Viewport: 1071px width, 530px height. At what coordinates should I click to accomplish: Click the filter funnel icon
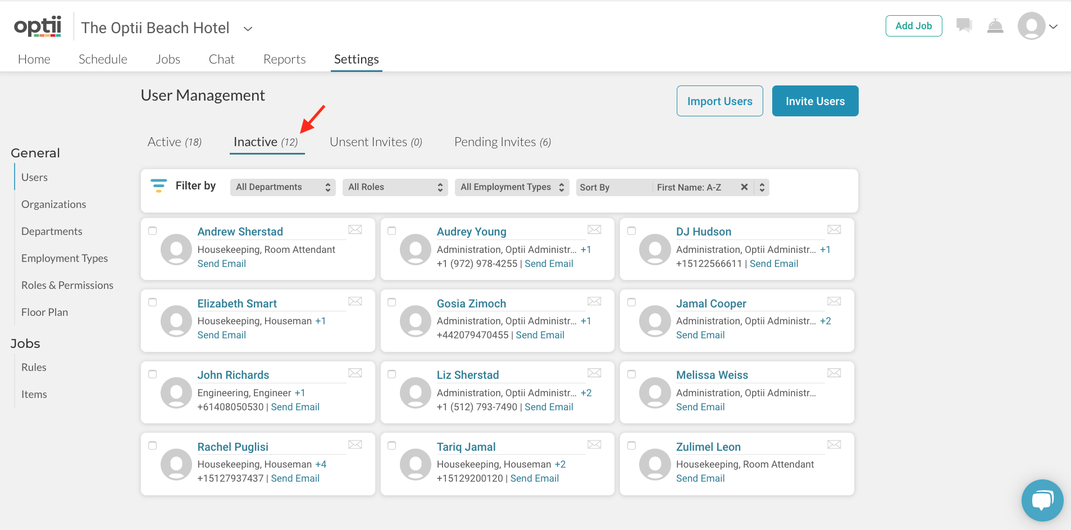click(x=158, y=185)
